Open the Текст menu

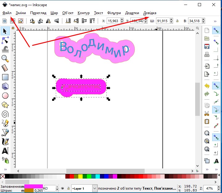(98, 13)
